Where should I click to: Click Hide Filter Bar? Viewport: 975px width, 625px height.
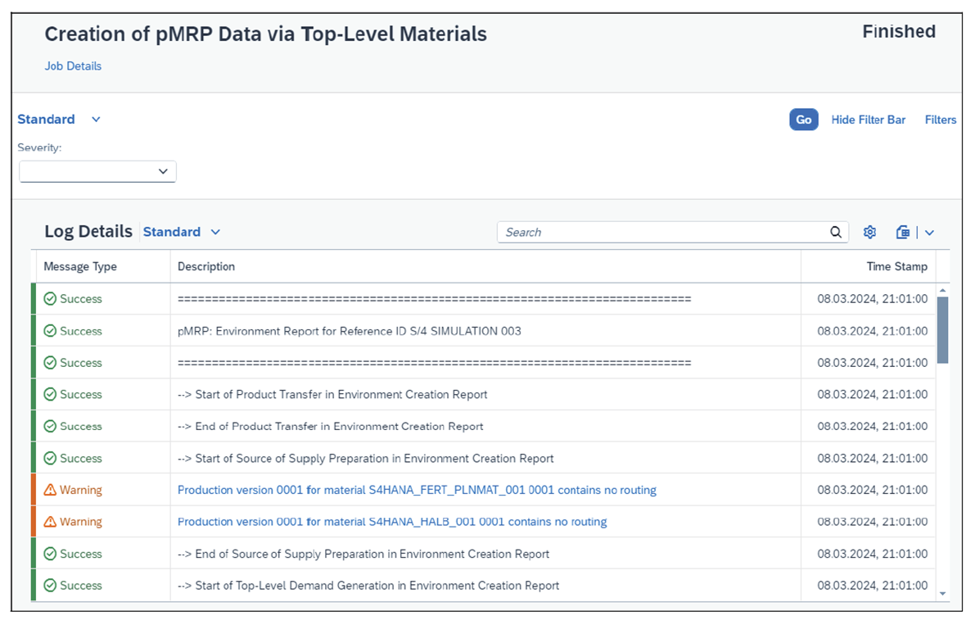868,120
